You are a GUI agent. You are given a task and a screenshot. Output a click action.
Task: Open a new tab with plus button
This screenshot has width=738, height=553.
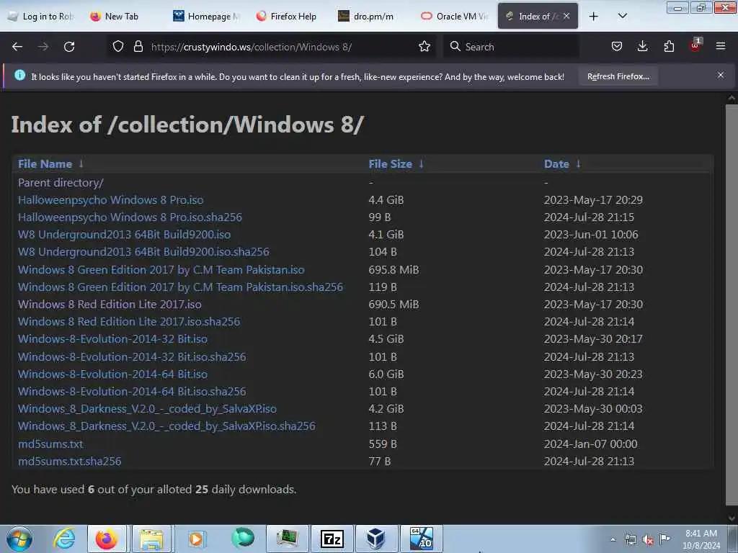(594, 17)
